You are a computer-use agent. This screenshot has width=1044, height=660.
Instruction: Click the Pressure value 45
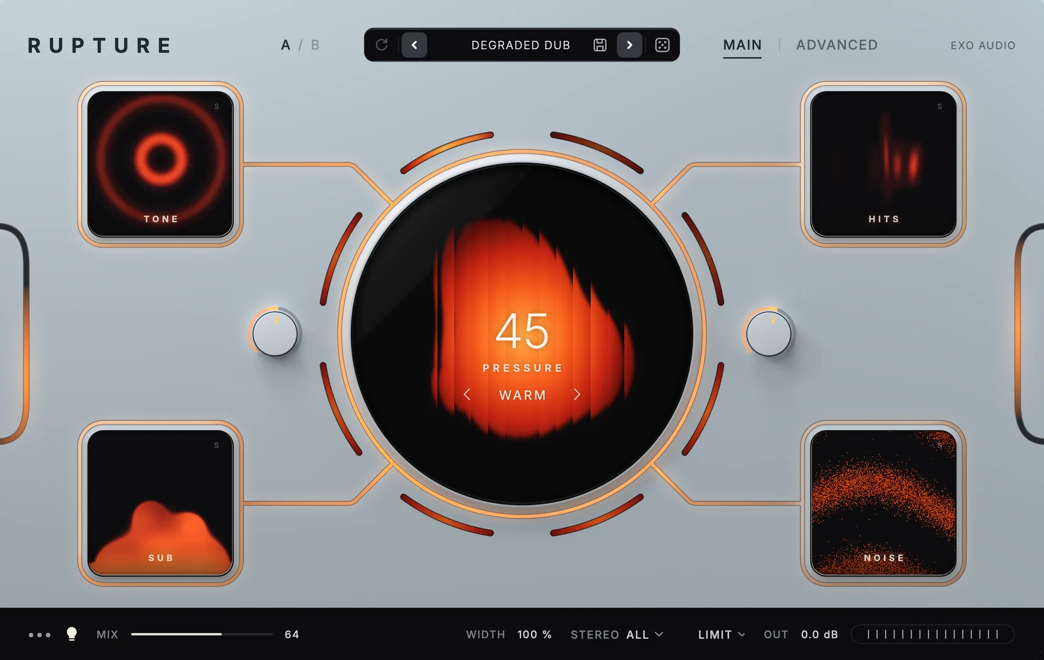pos(522,331)
